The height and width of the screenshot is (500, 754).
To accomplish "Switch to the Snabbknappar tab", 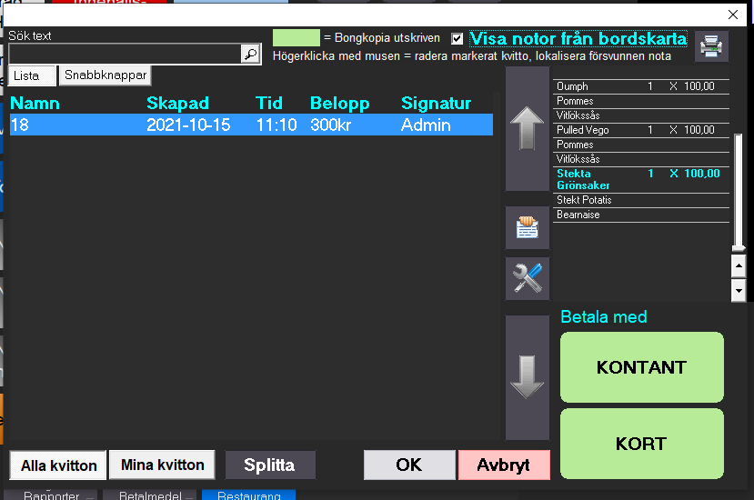I will click(105, 75).
